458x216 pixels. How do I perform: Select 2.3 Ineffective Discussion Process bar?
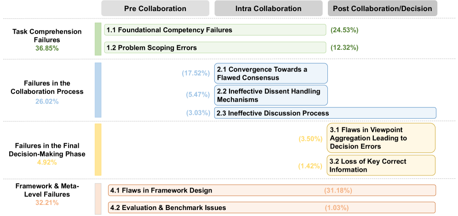click(325, 113)
